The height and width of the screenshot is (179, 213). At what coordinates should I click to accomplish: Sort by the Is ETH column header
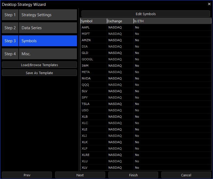click(172, 21)
